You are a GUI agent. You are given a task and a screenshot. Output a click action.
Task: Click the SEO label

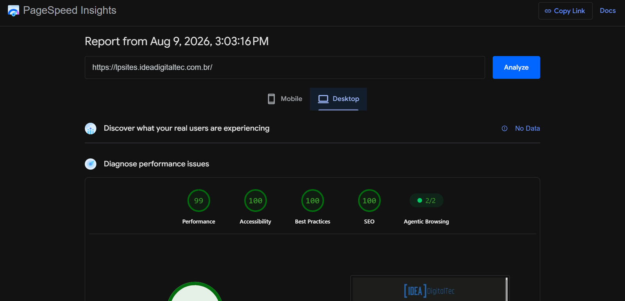click(x=369, y=222)
